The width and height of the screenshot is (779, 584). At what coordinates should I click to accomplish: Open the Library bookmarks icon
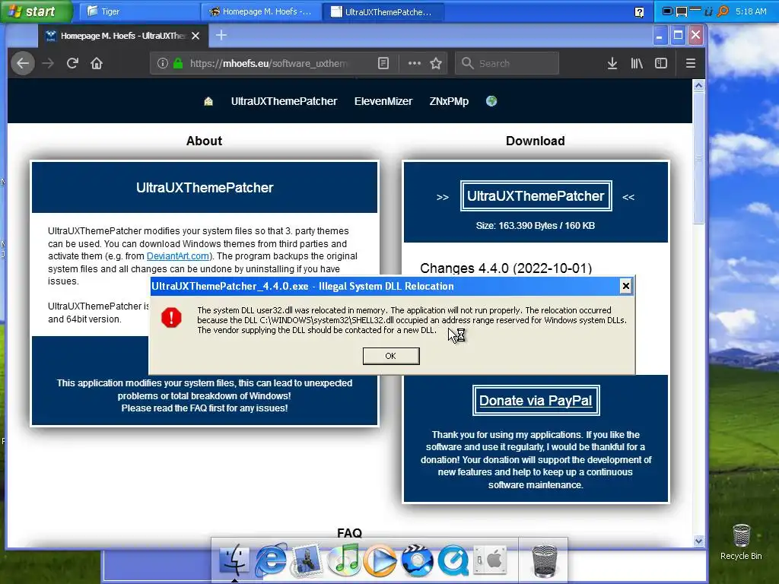[x=637, y=63]
